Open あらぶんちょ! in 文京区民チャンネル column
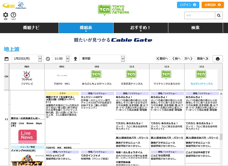Image resolution: width=228 pixels, height=166 pixels. 124,97
